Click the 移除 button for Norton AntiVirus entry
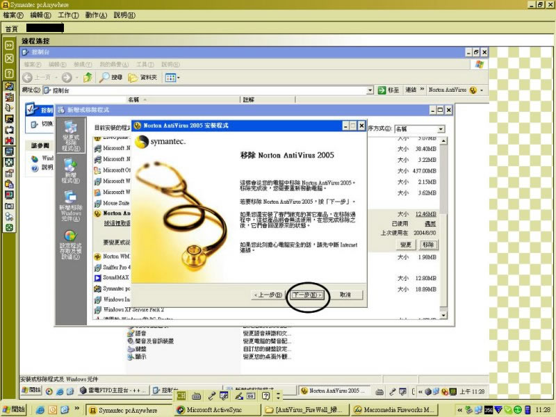556x417 pixels. click(428, 245)
